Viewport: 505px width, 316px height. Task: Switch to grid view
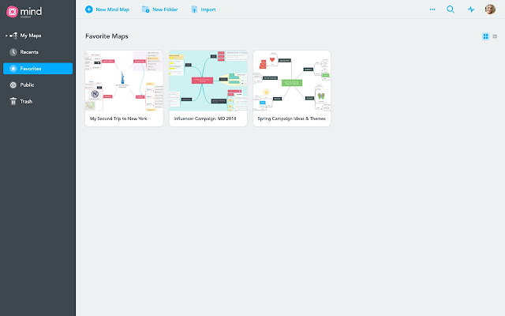[x=485, y=36]
